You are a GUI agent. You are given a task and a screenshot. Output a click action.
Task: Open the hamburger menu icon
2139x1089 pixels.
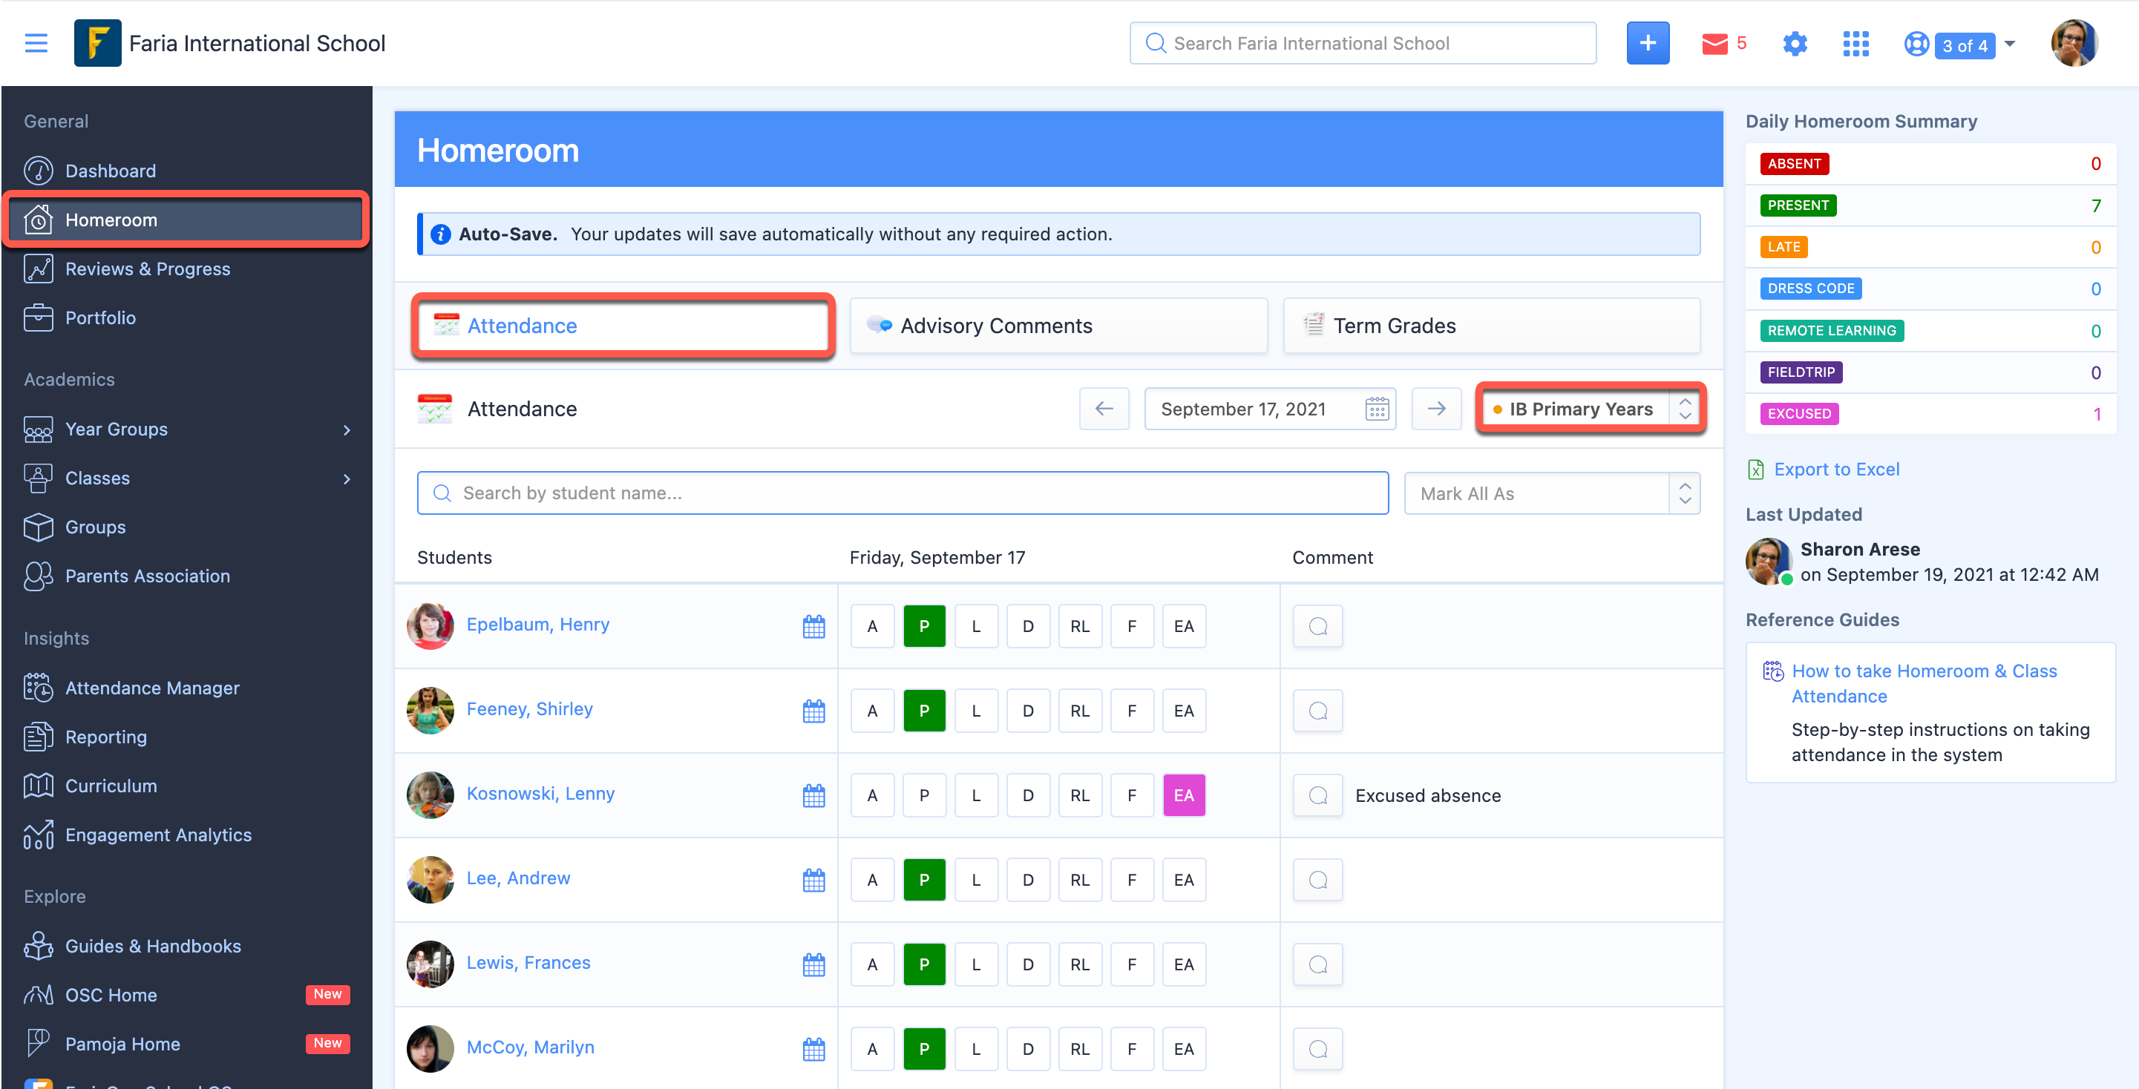point(36,43)
